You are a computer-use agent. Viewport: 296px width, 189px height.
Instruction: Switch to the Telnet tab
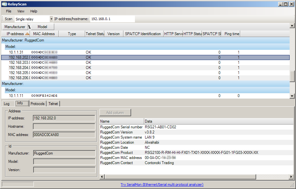click(53, 104)
